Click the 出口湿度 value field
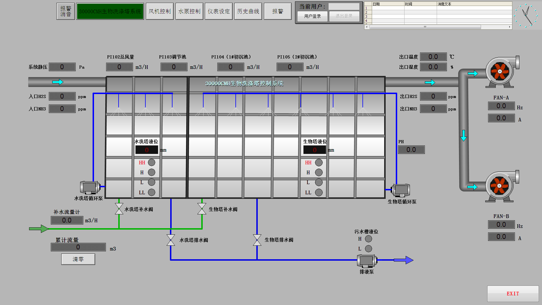Viewport: 542px width, 305px height. pyautogui.click(x=433, y=67)
